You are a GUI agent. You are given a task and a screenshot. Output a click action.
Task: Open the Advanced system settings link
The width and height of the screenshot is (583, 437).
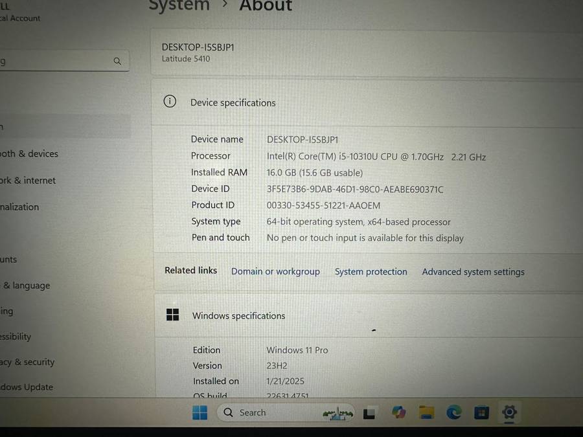tap(473, 271)
